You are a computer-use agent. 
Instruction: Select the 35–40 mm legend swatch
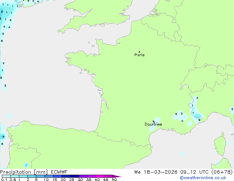point(92,176)
